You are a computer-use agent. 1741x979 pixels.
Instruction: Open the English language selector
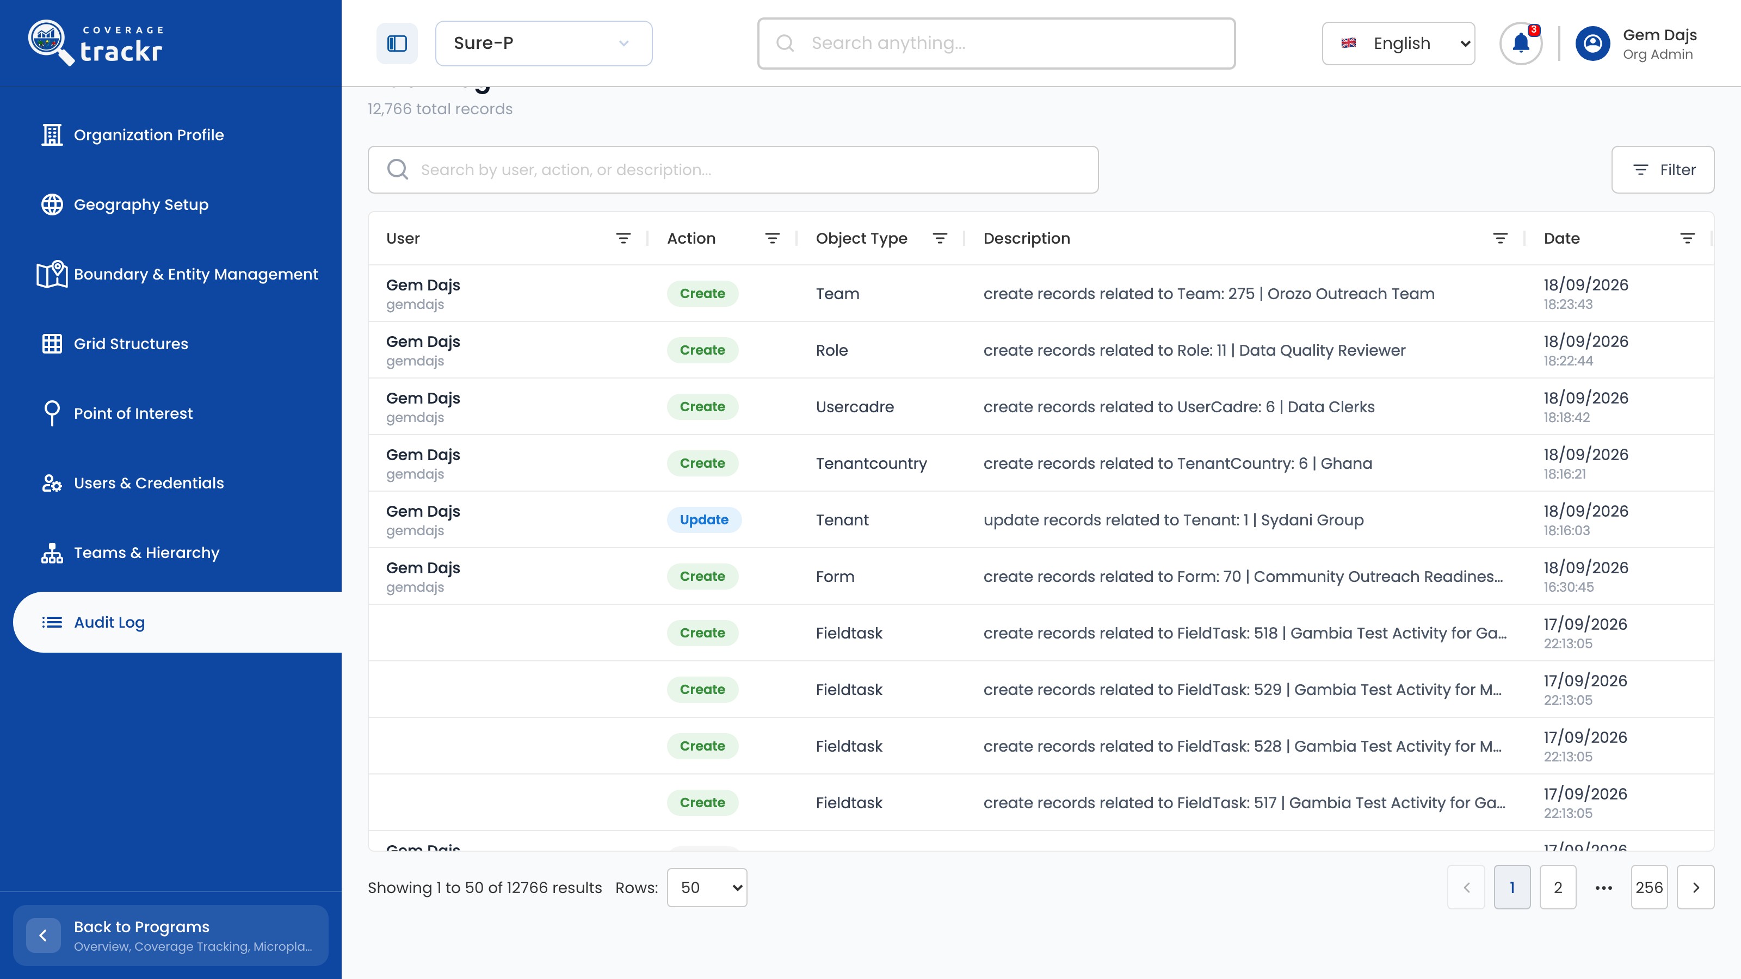[1398, 44]
